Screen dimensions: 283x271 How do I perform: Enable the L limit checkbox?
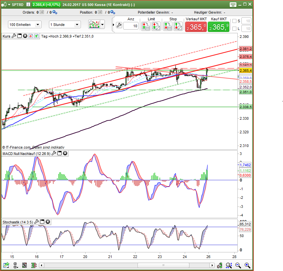[234, 29]
